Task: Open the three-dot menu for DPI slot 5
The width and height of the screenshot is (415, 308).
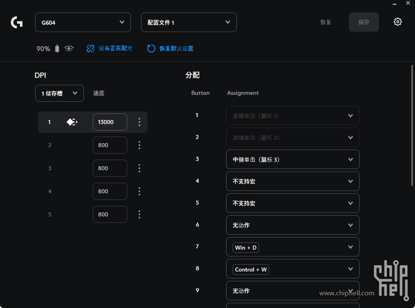Action: [x=139, y=214]
